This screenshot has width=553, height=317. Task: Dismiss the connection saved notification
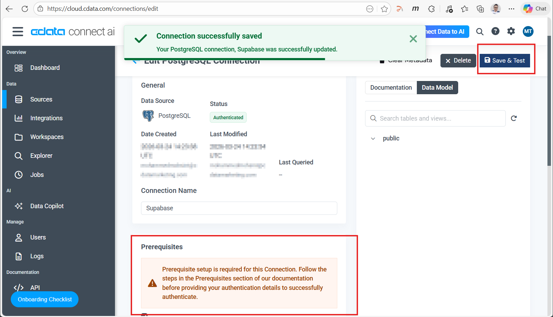(x=413, y=39)
